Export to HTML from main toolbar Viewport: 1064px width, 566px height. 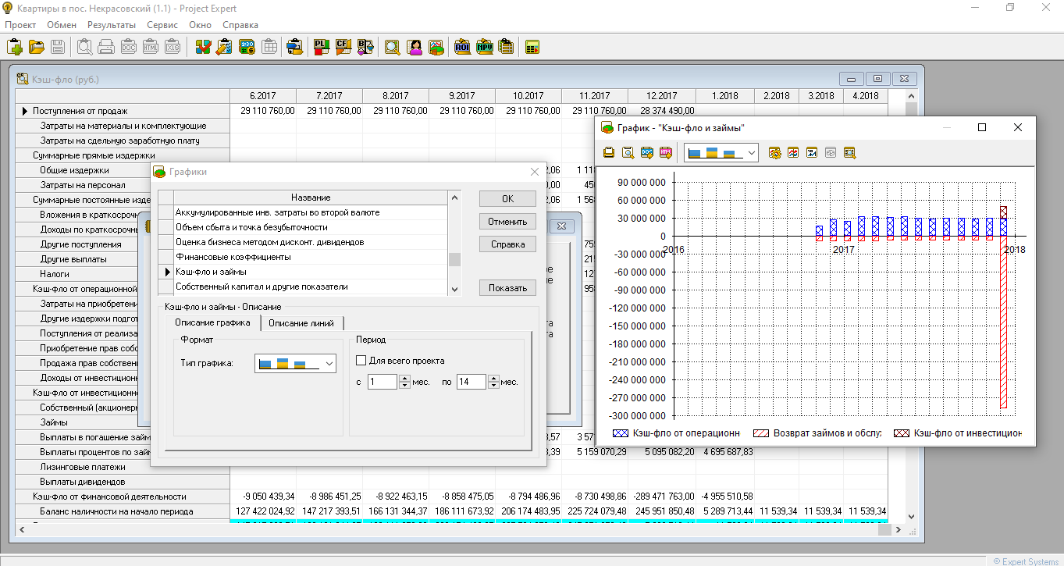pyautogui.click(x=151, y=47)
